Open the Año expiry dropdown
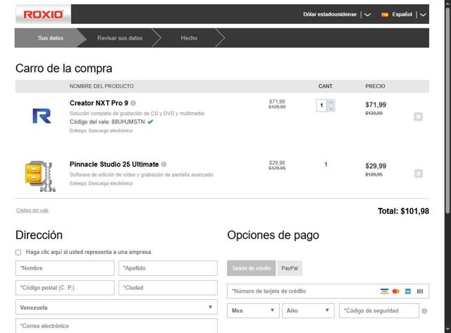Image resolution: width=451 pixels, height=333 pixels. tap(308, 310)
